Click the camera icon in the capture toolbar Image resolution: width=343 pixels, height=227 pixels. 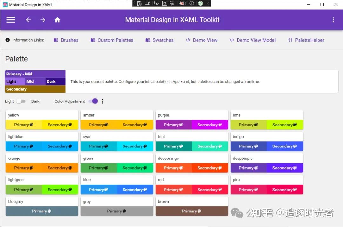(x=147, y=3)
